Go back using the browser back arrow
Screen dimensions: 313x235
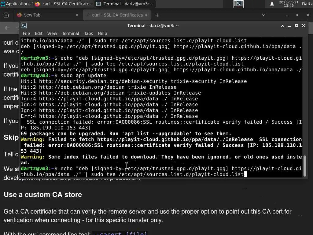point(7,28)
